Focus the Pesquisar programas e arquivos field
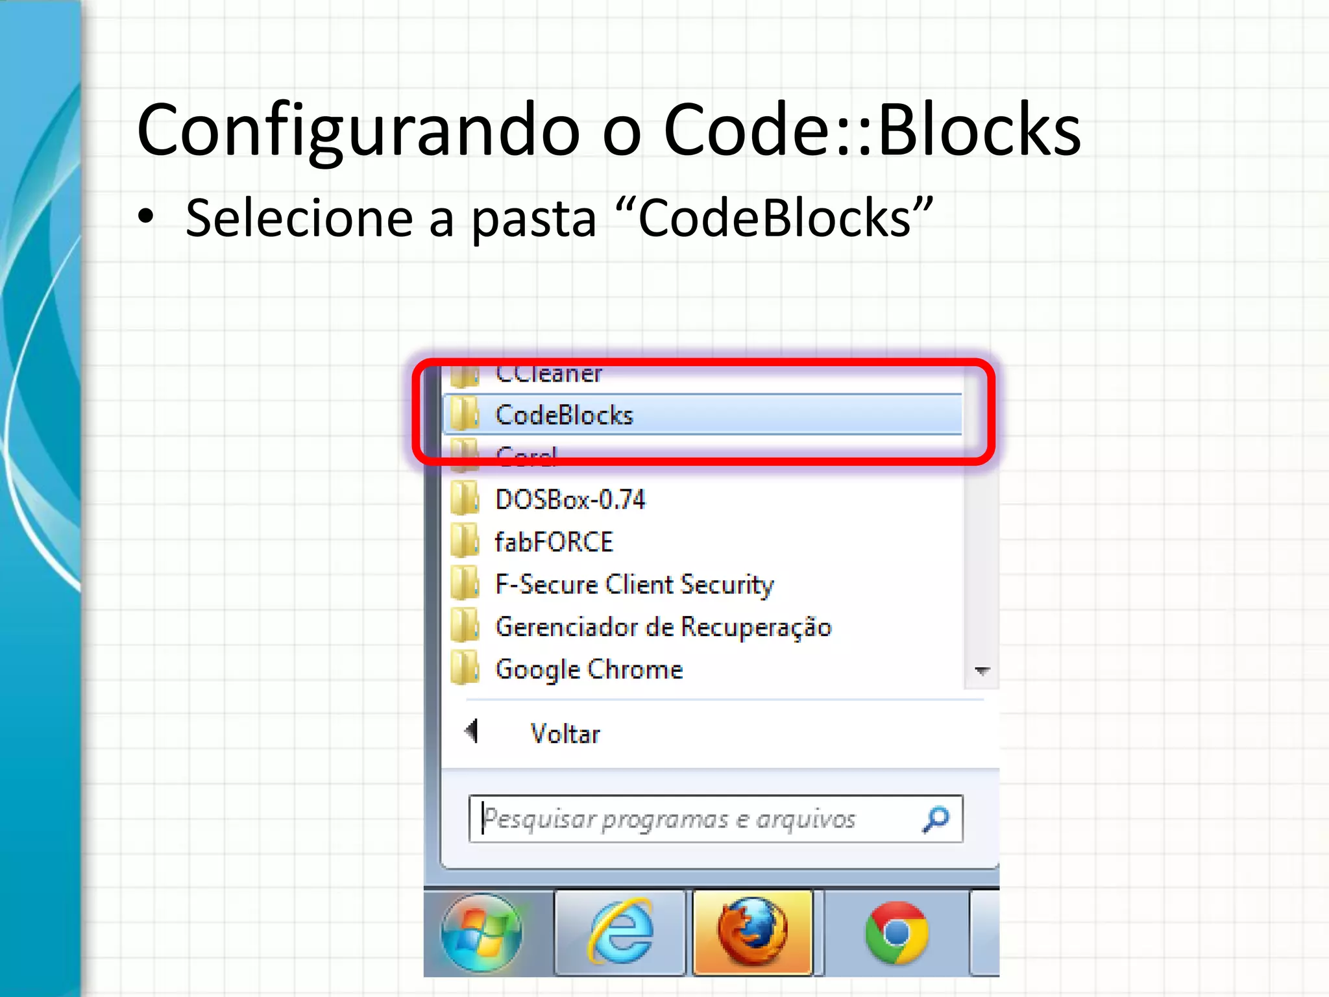 [x=715, y=819]
